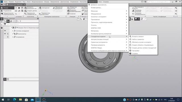This screenshot has width=182, height=102.
Task: Click Windows Start button
Action: pos(3,99)
